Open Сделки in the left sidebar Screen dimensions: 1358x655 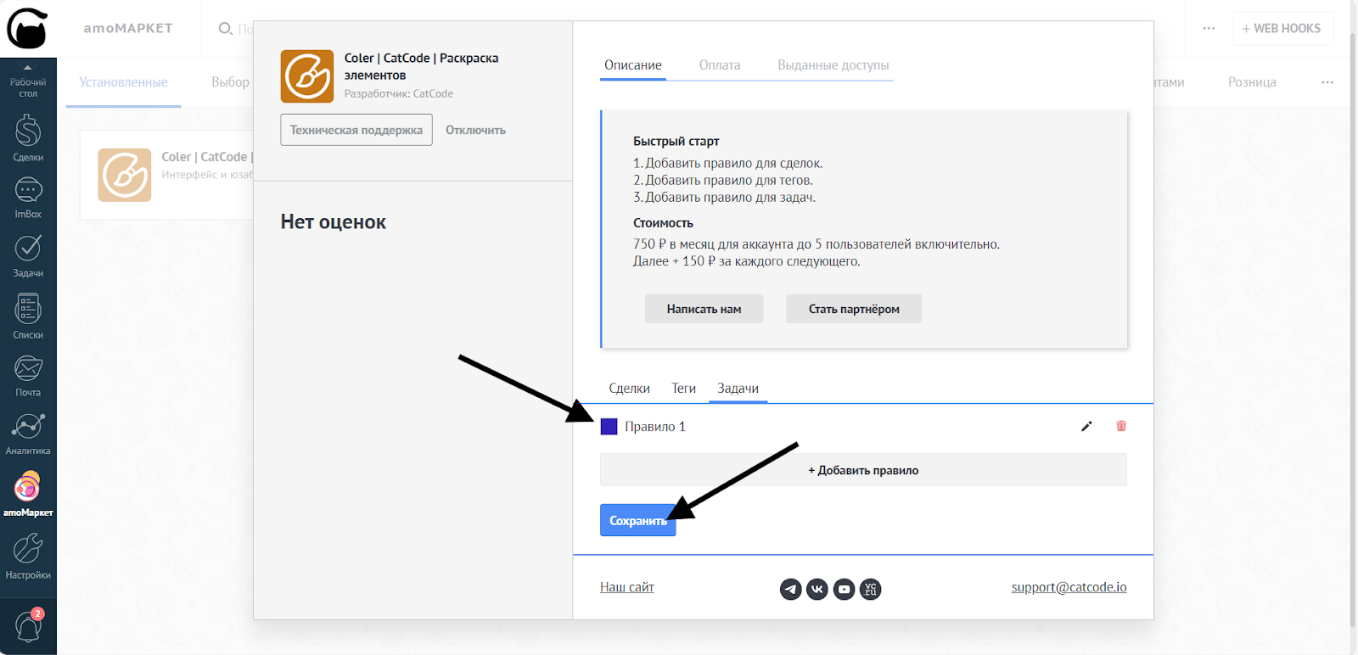[28, 137]
